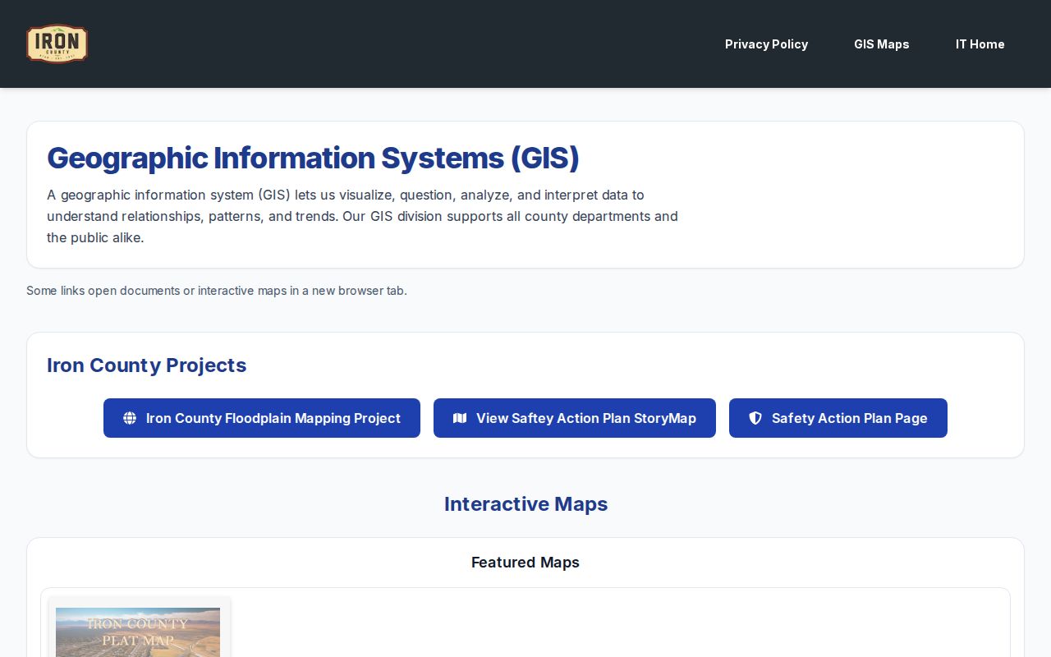Open IT Home from the header
The width and height of the screenshot is (1051, 657).
click(x=980, y=44)
